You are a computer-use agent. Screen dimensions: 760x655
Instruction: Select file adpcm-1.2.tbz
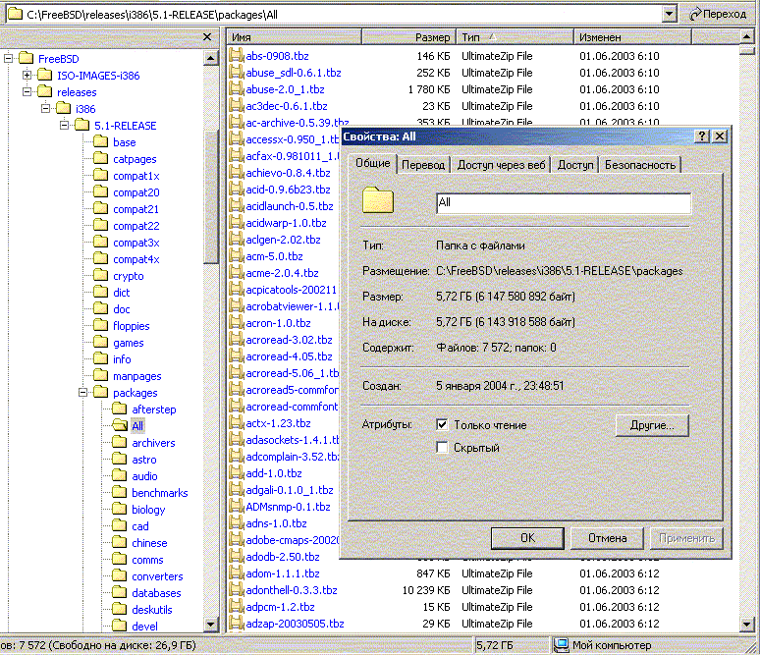click(x=280, y=607)
